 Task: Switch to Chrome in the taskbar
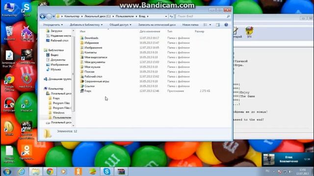[50, 172]
